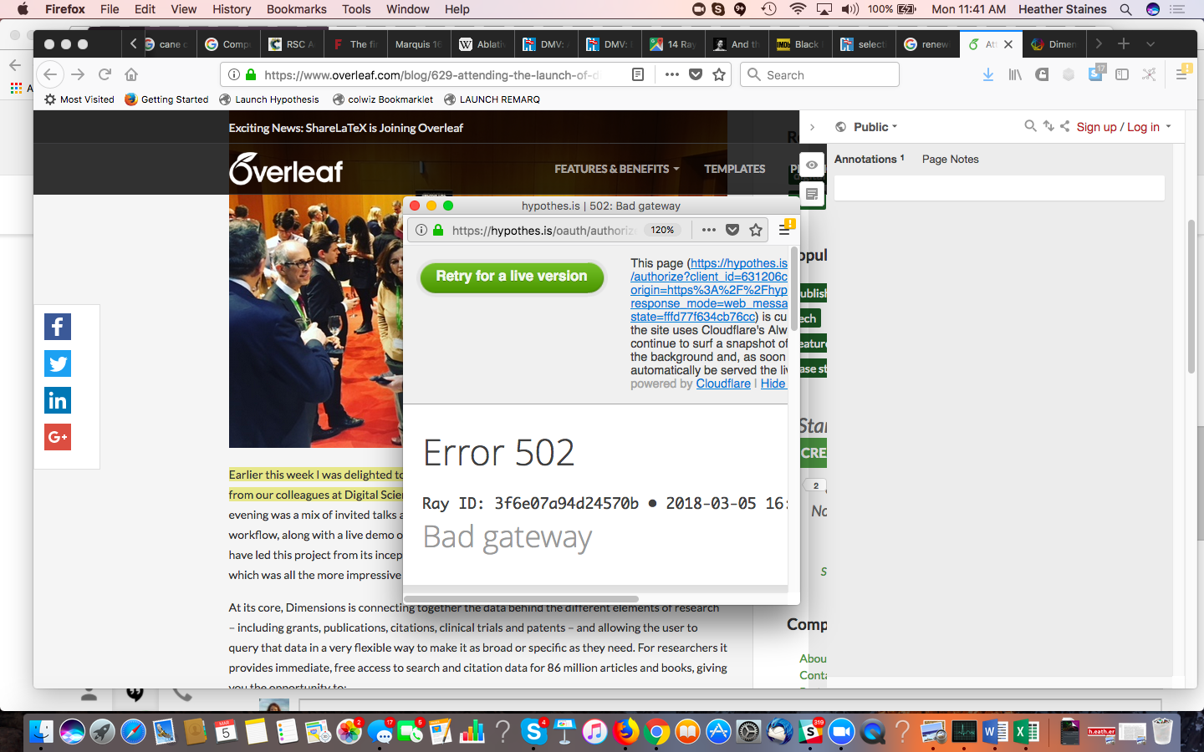
Task: Click Hide link in Cloudflare banner
Action: [773, 384]
